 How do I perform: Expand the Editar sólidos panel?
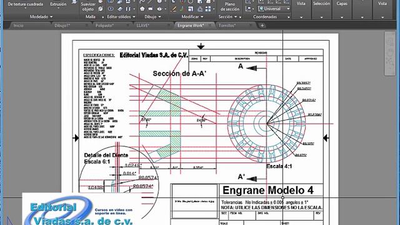click(121, 17)
